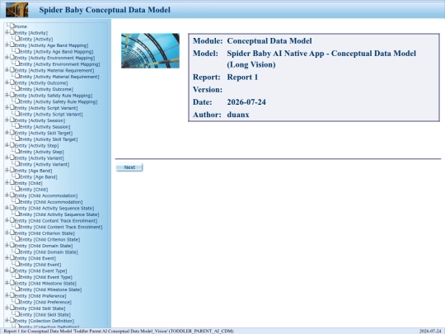Image resolution: width=445 pixels, height=334 pixels.
Task: Select parent tree item Entity [Child Milestone State]
Action: (x=45, y=284)
